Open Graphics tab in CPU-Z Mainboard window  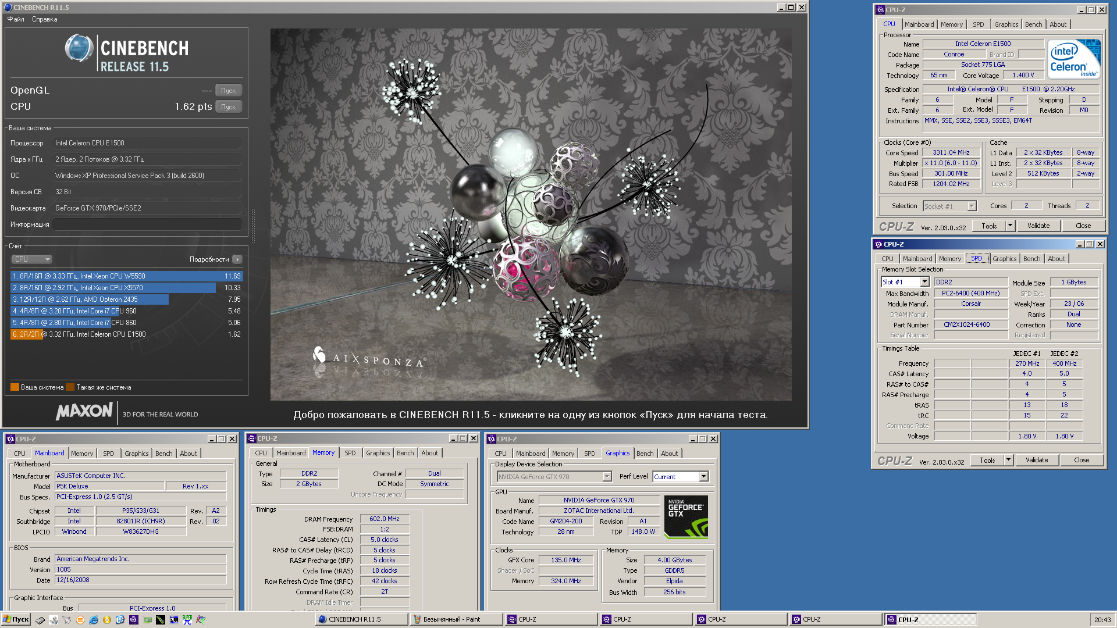[137, 454]
